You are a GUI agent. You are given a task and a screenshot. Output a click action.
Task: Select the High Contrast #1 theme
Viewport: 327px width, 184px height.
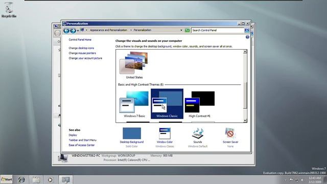point(200,104)
